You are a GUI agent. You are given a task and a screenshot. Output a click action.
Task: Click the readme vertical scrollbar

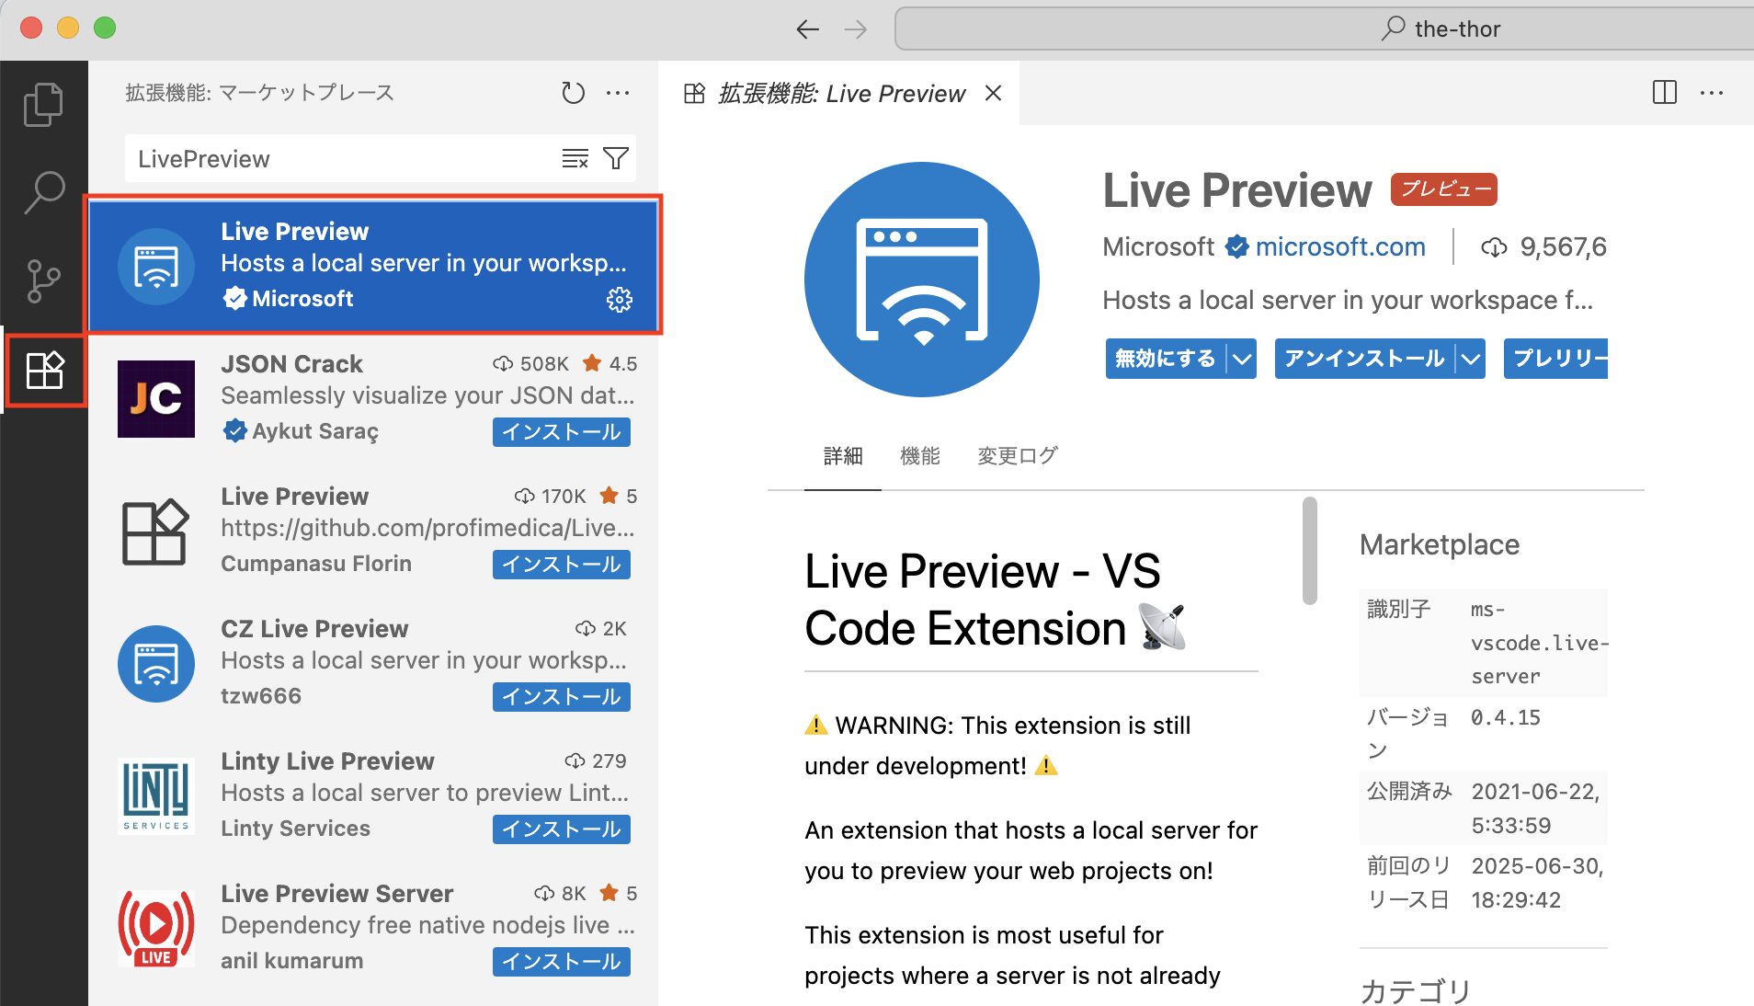tap(1310, 551)
